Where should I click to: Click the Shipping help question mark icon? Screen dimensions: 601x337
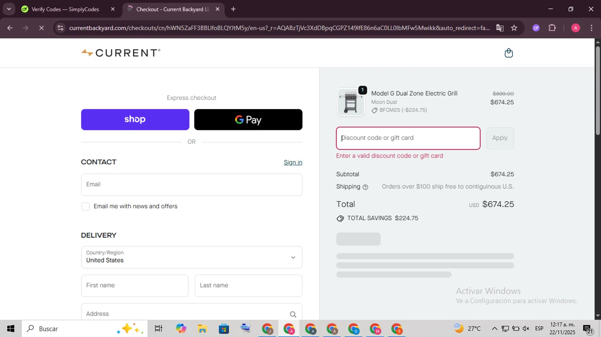[365, 187]
